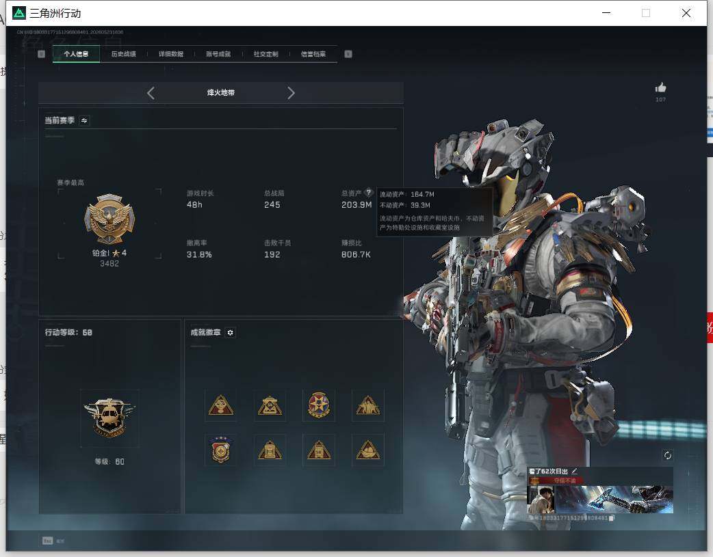Click the 行动等级 heading

click(x=68, y=333)
